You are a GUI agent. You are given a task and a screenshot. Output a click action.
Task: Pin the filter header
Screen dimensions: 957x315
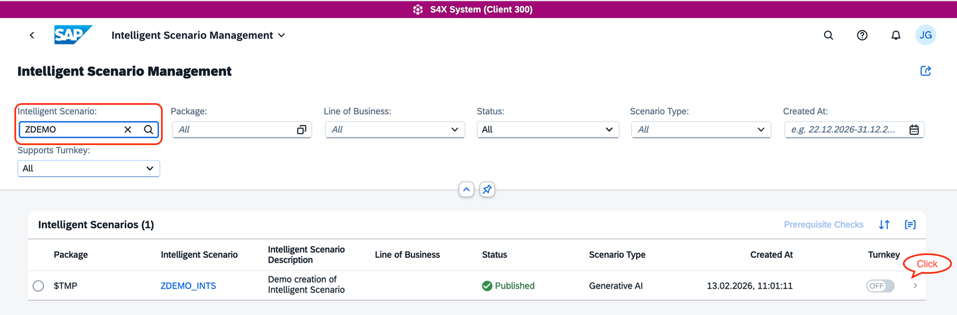pos(487,189)
